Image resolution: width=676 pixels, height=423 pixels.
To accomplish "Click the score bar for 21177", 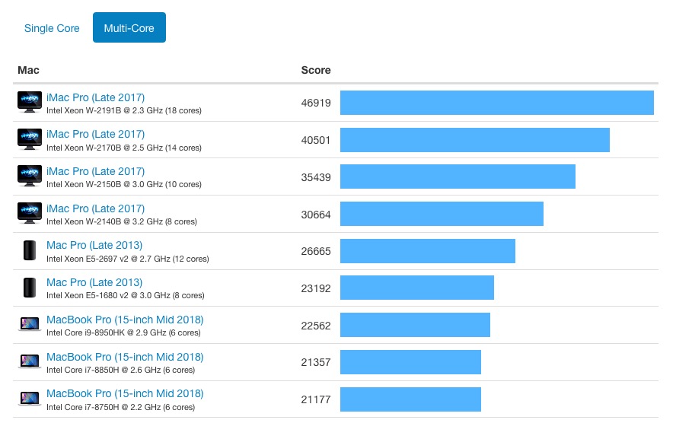I will tap(410, 399).
